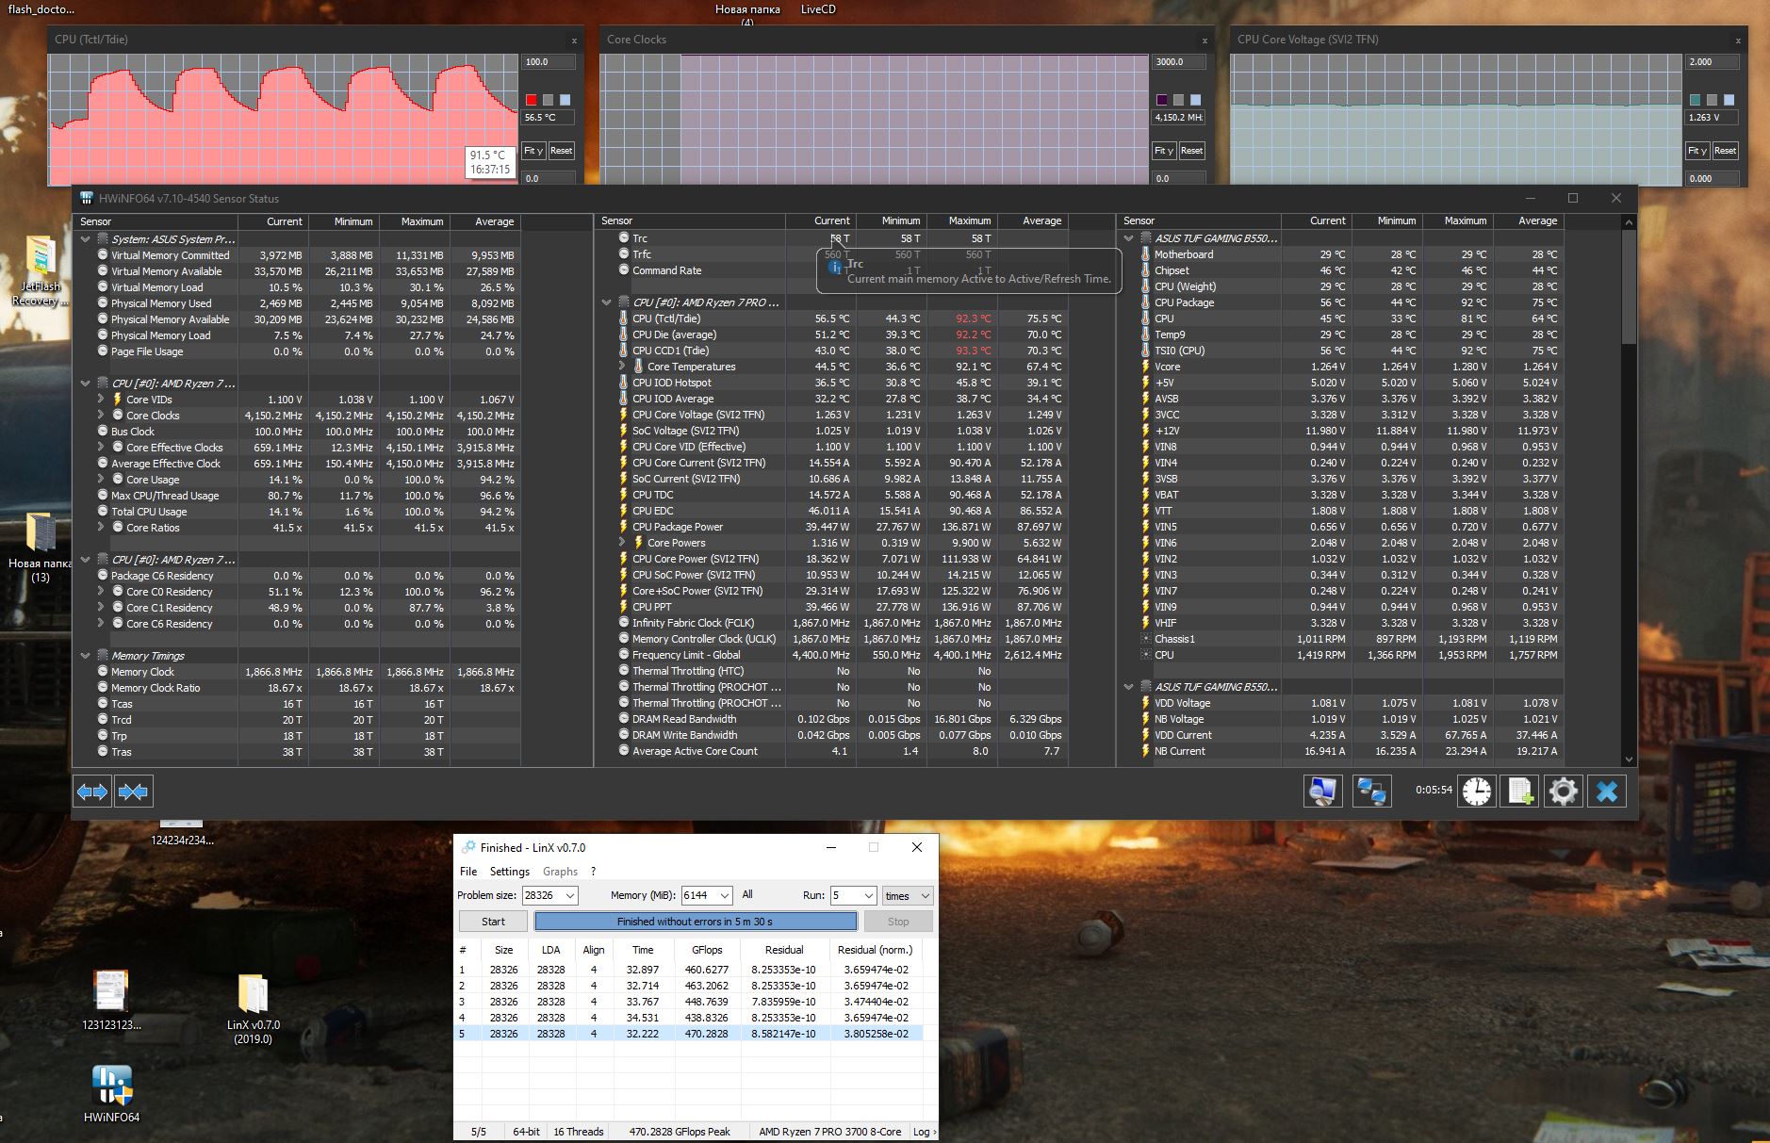The height and width of the screenshot is (1143, 1770).
Task: Start logging with the sheet-plus icon in HWiNFO
Action: coord(1520,792)
